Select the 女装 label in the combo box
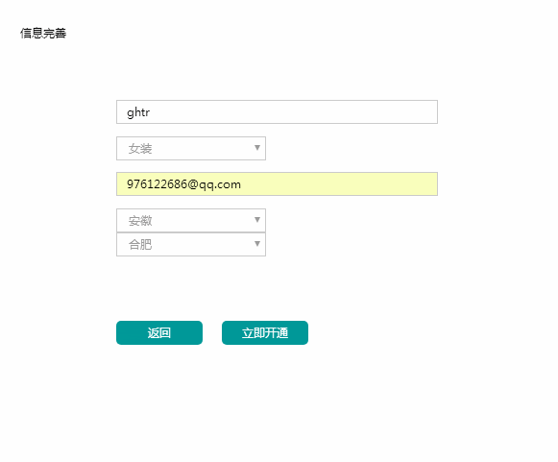The height and width of the screenshot is (462, 558). click(140, 149)
